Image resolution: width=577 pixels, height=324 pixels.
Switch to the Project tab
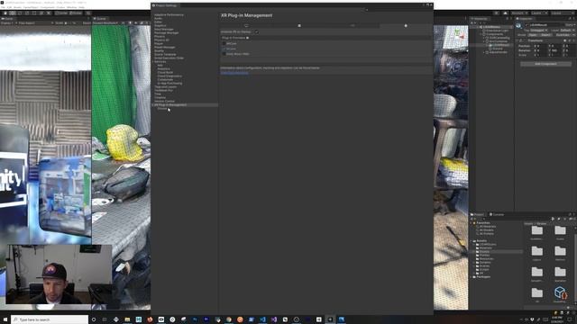478,214
